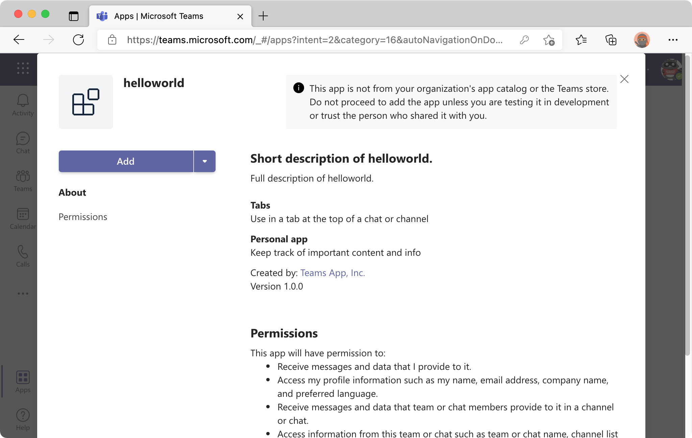Click the information icon near warning message
This screenshot has height=438, width=692.
[299, 88]
